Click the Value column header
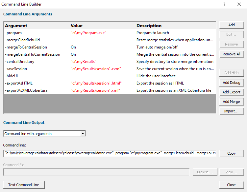 77,26
